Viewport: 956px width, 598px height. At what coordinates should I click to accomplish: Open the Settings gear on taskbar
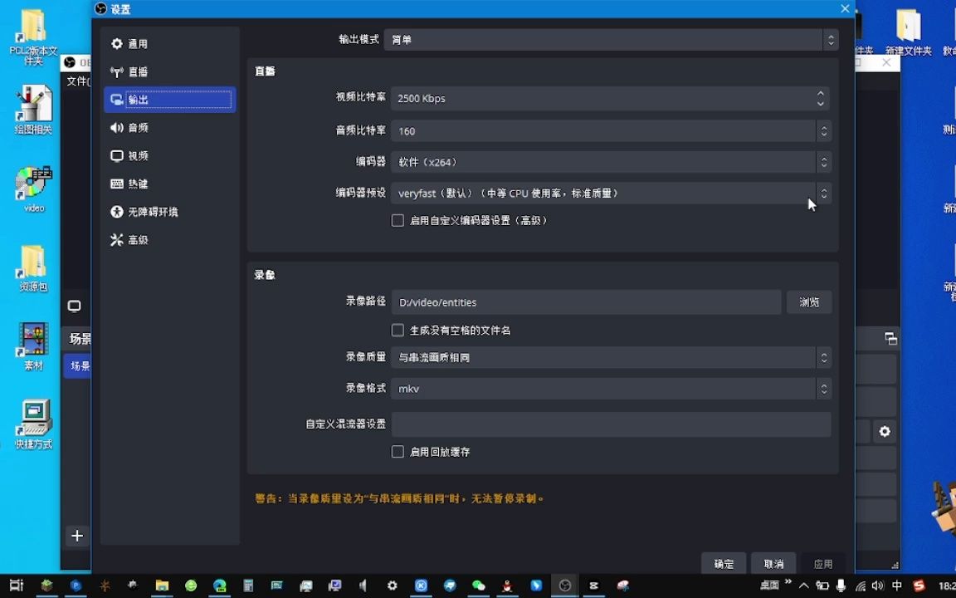point(392,586)
